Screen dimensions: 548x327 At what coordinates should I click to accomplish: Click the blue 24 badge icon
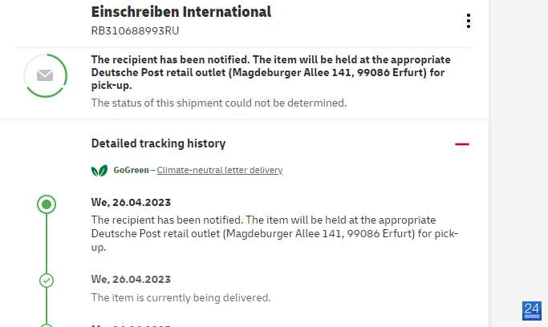(x=532, y=311)
